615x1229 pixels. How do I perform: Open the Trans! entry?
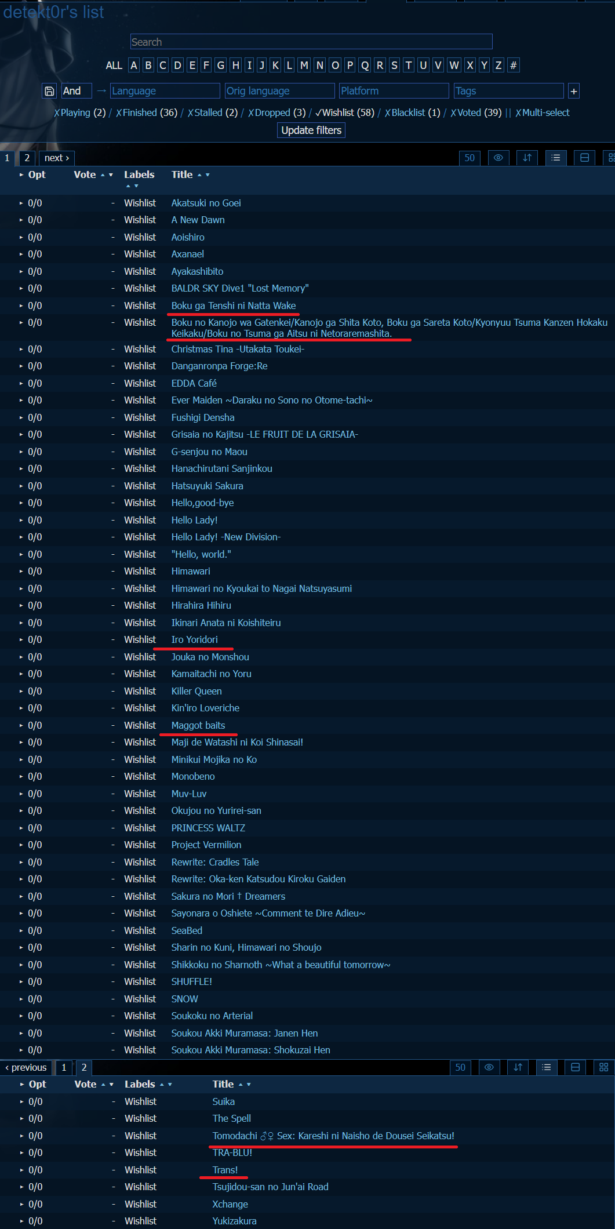[225, 1170]
